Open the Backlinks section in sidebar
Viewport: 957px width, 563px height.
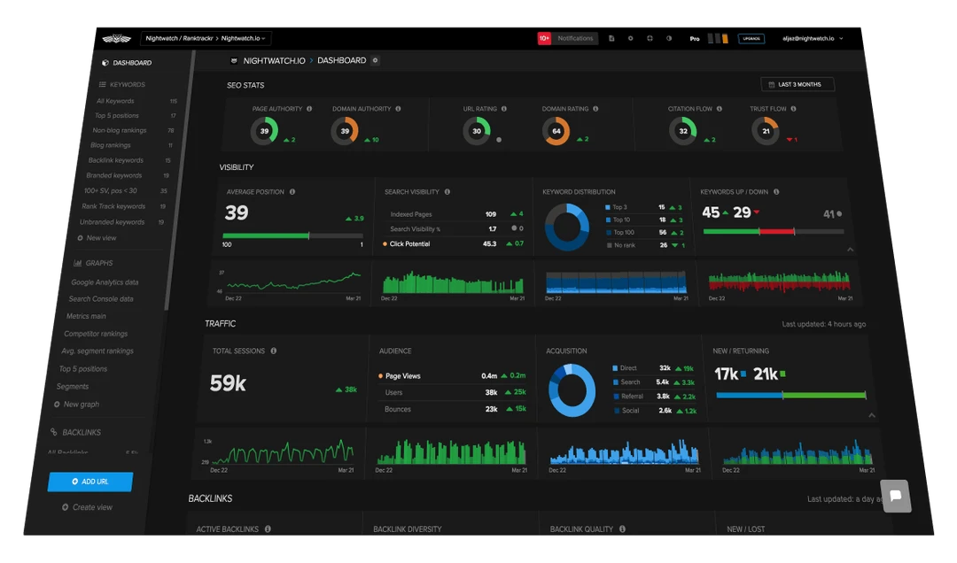tap(75, 433)
